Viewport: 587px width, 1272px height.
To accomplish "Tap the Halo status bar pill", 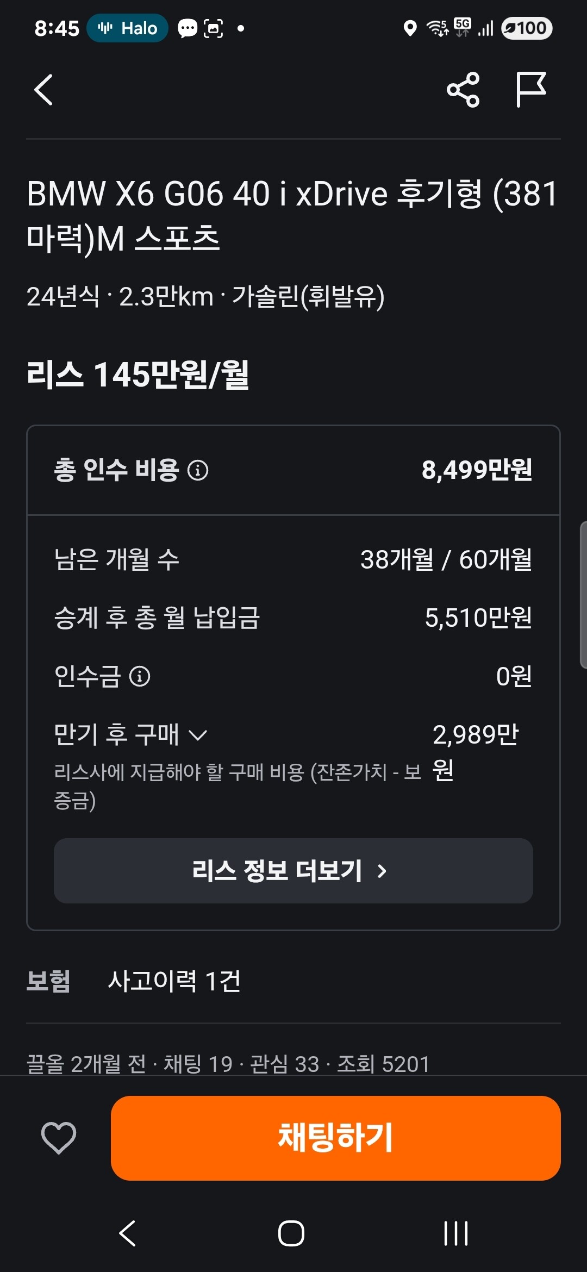I will (127, 28).
